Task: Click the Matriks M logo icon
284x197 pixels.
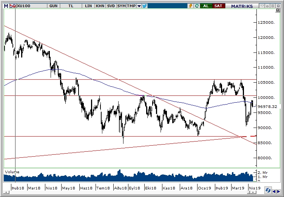Action: click(6, 6)
